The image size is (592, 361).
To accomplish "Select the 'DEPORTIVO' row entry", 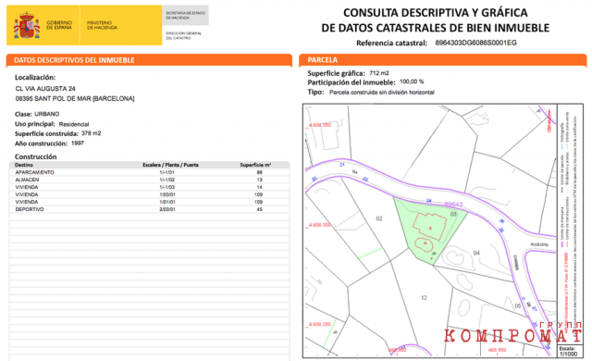I will (30, 209).
